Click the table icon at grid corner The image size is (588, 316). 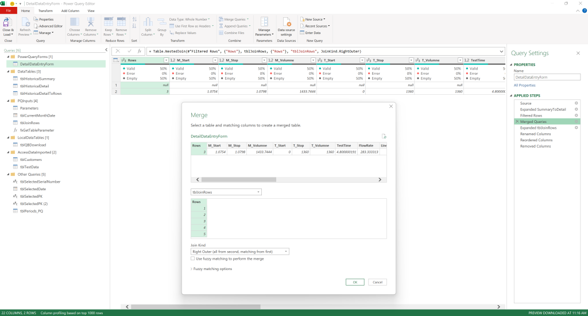tap(116, 60)
